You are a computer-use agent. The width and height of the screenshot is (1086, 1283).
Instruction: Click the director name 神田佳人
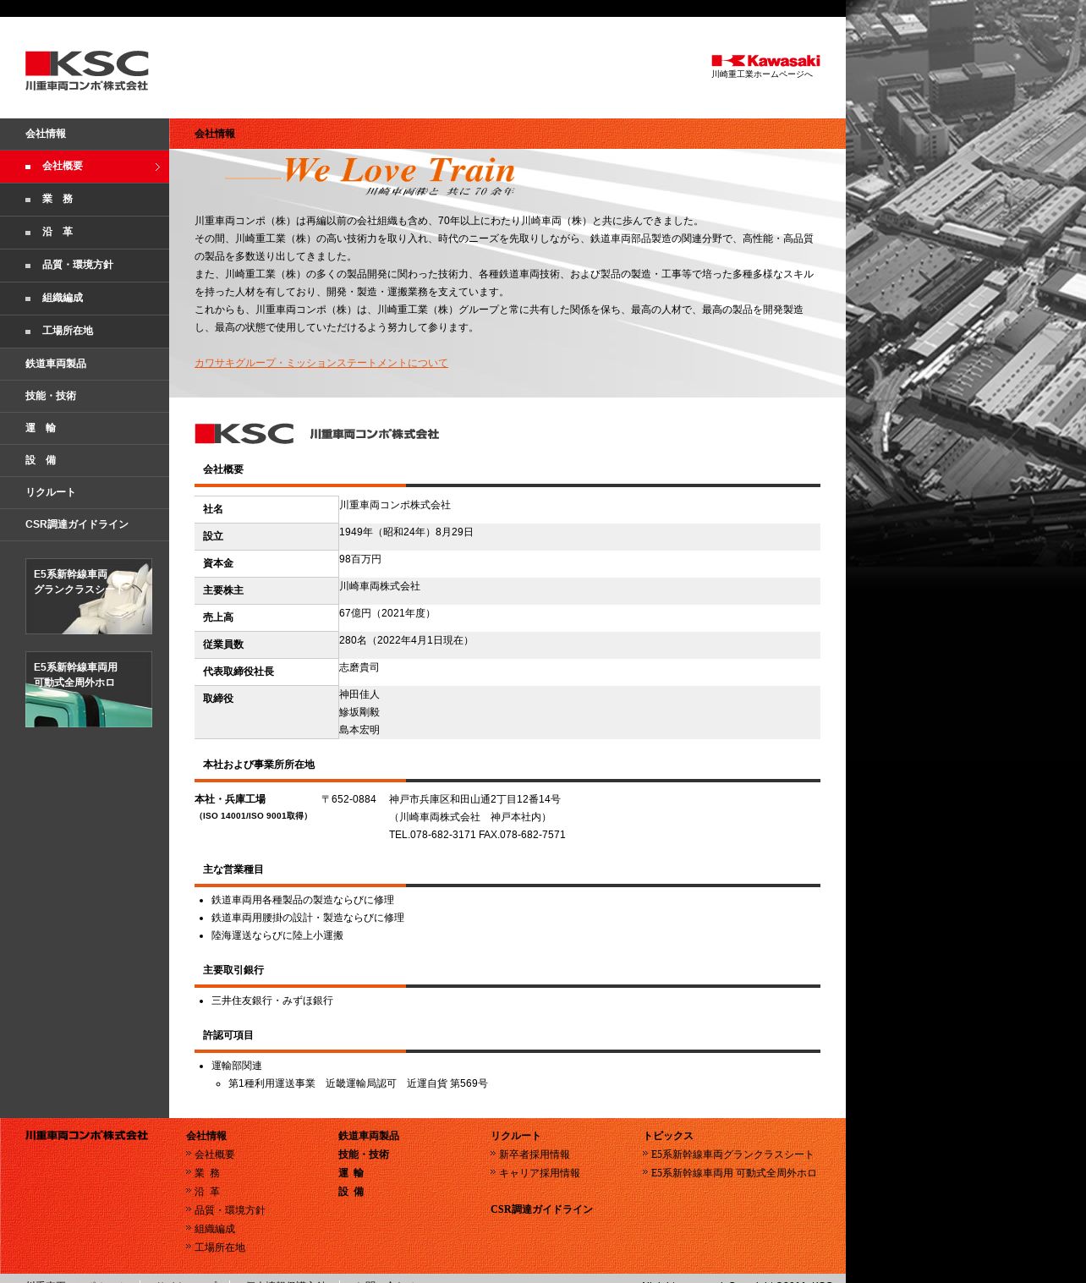[x=359, y=694]
